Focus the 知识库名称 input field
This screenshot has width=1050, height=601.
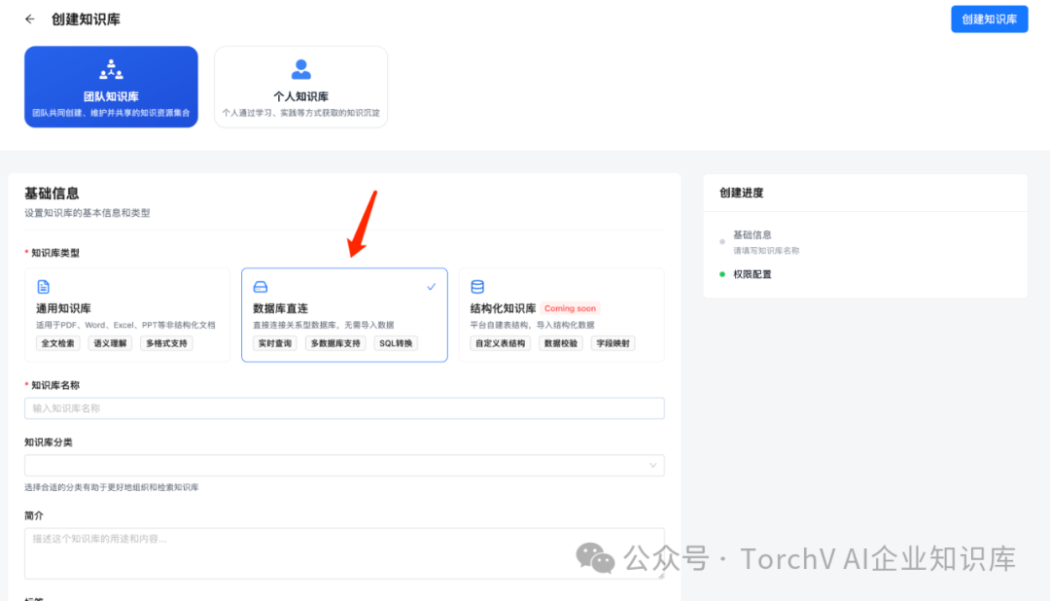click(344, 408)
